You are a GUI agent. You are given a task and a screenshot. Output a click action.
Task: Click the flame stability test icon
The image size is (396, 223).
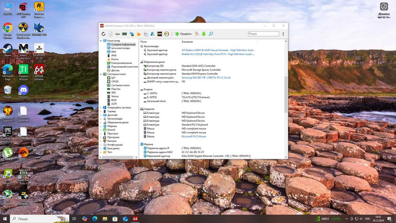139,34
